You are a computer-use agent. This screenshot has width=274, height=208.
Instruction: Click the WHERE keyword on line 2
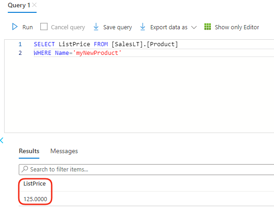pyautogui.click(x=43, y=53)
